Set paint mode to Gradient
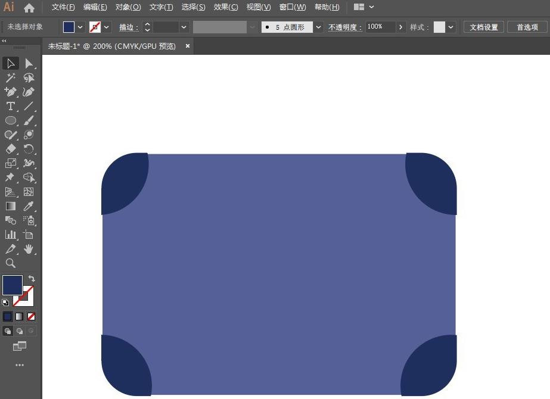 19,317
